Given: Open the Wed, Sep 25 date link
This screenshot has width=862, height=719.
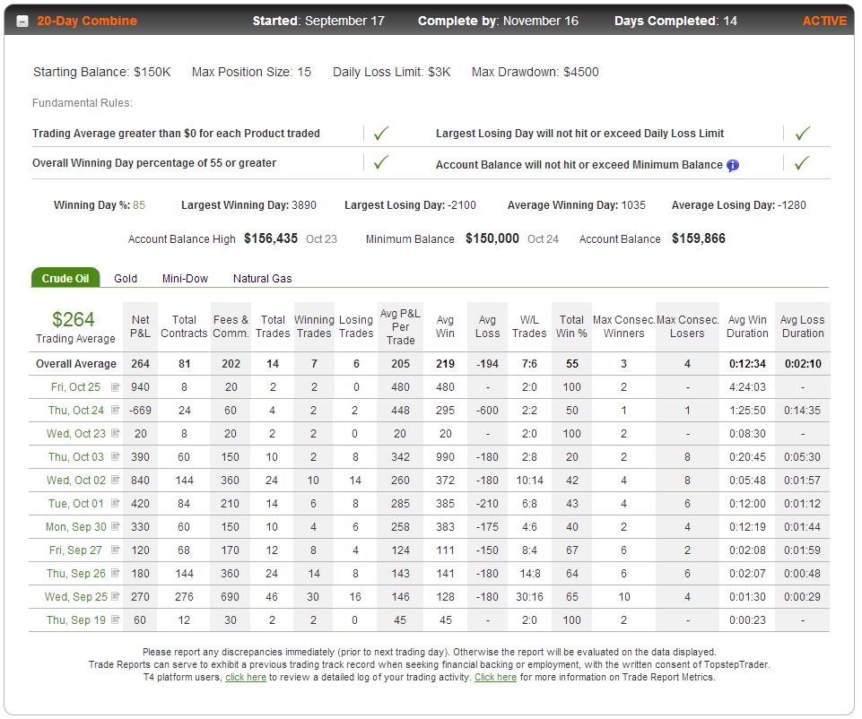Looking at the screenshot, I should [76, 596].
